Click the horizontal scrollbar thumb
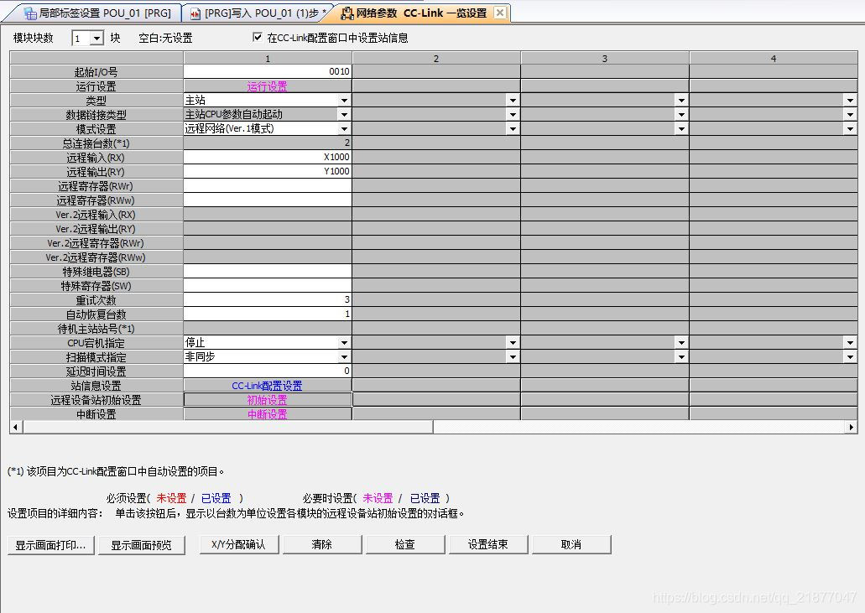The height and width of the screenshot is (613, 865). (x=228, y=427)
